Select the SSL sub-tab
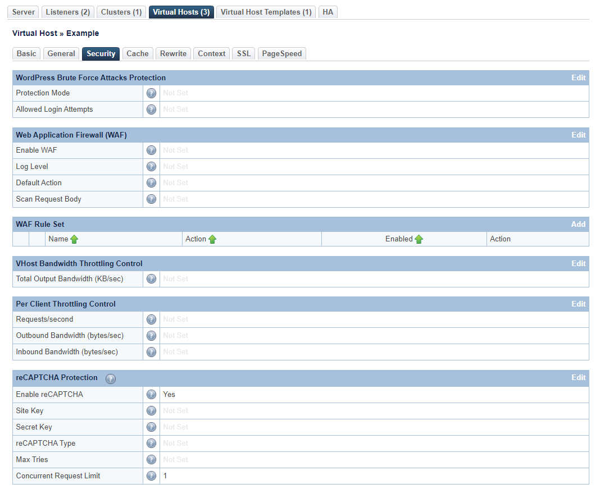 click(244, 53)
